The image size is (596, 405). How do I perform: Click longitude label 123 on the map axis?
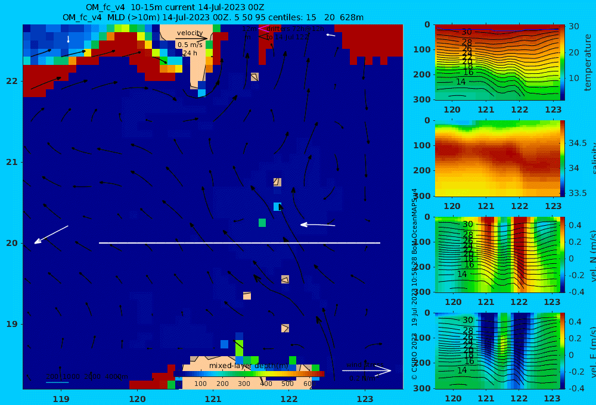pos(365,399)
